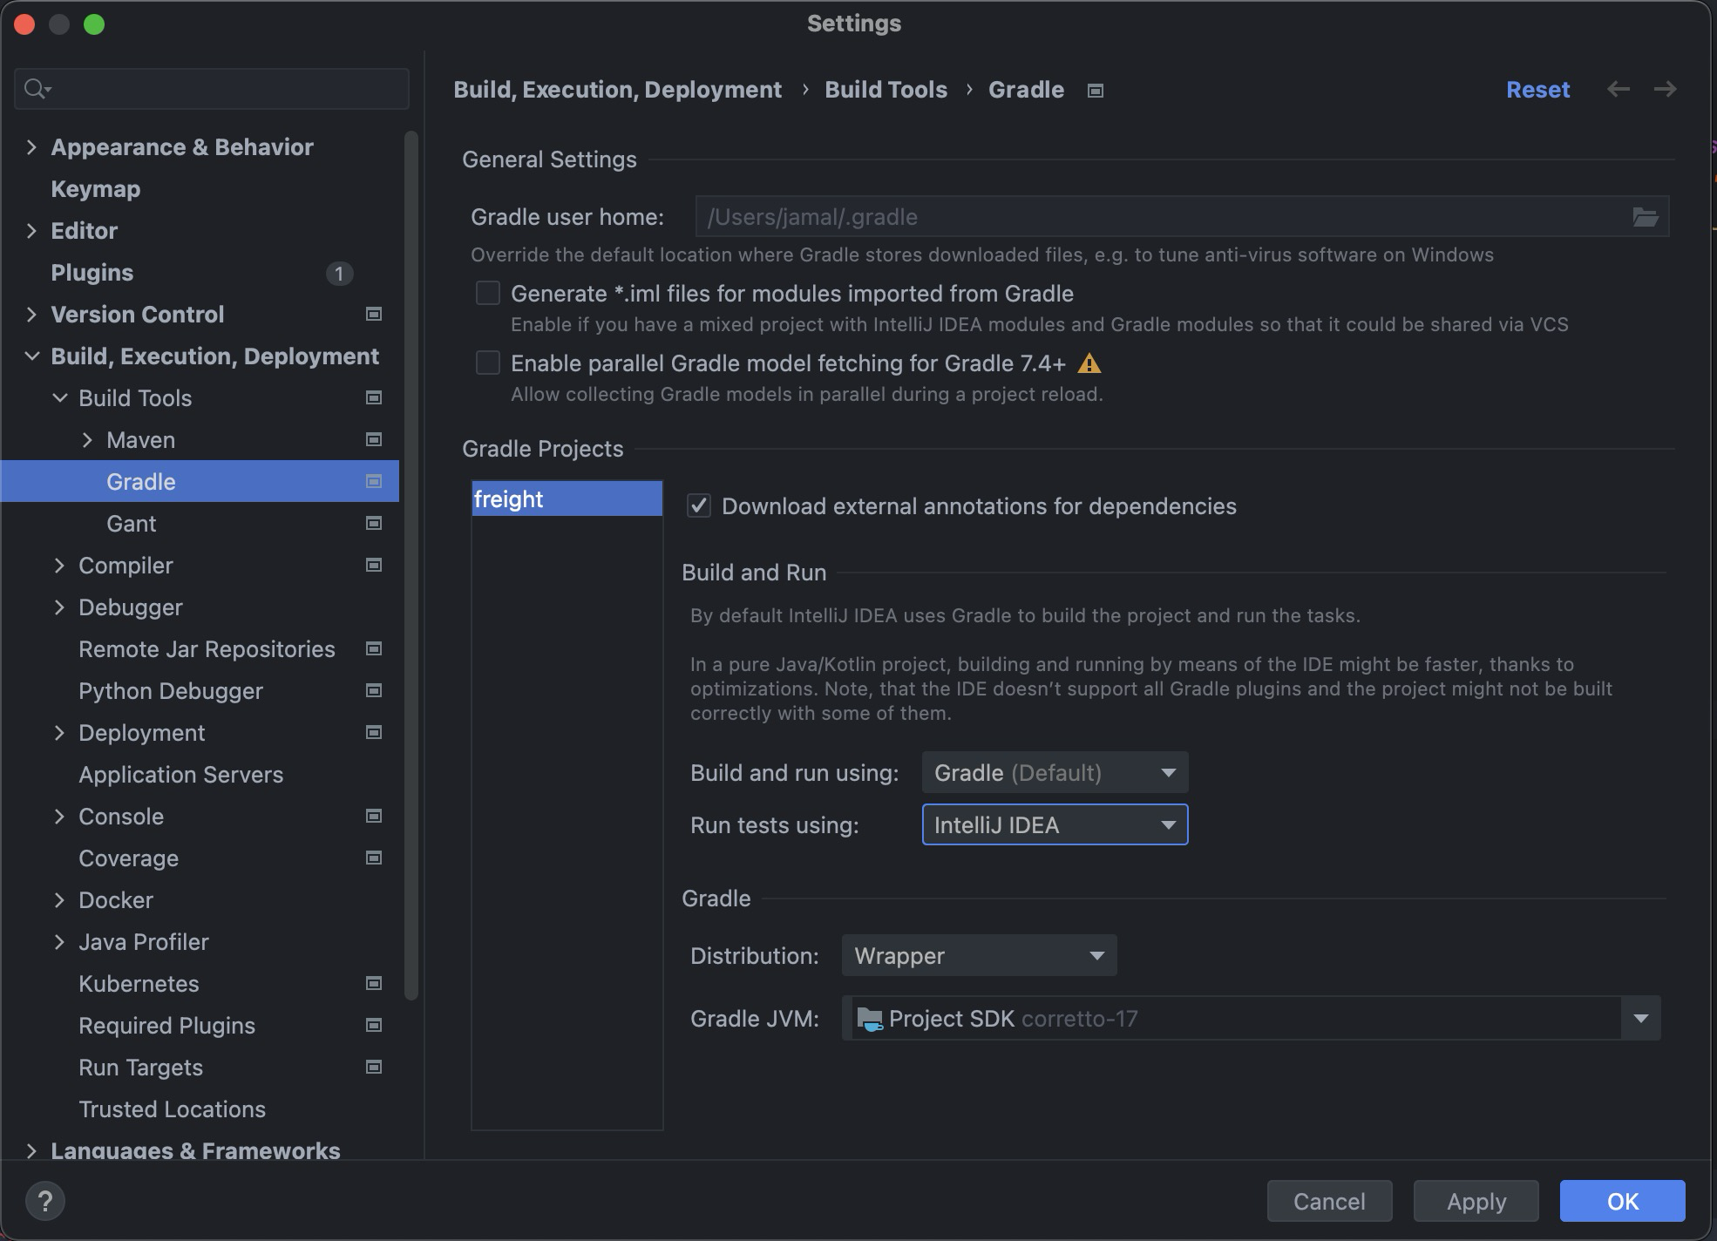
Task: Expand the Gradle JVM dropdown arrow
Action: 1641,1019
